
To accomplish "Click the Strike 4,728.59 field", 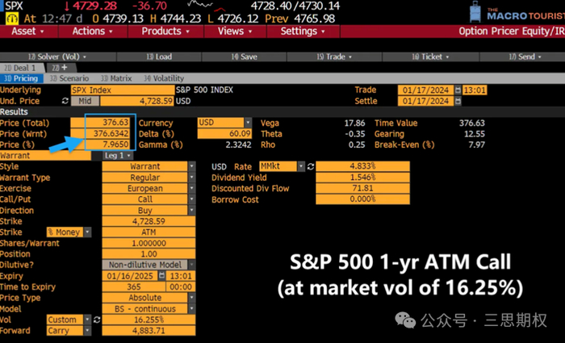I will pyautogui.click(x=149, y=221).
